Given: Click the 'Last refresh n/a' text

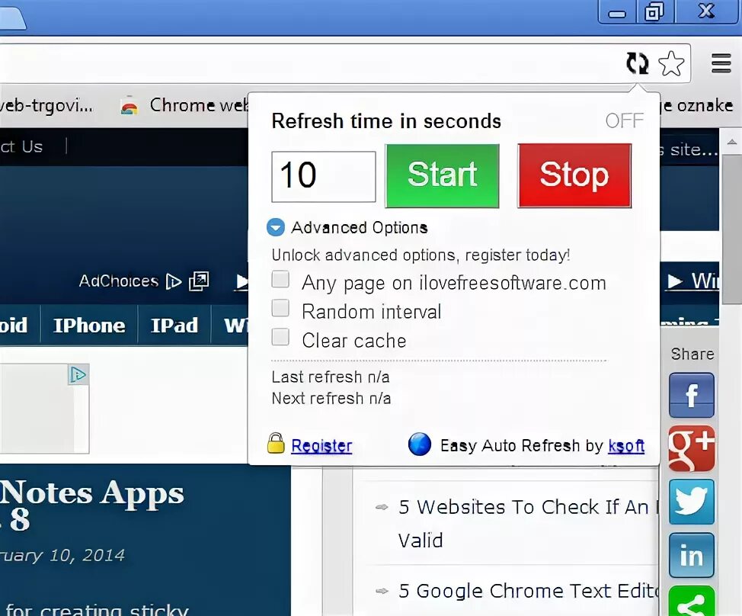Looking at the screenshot, I should (x=331, y=377).
